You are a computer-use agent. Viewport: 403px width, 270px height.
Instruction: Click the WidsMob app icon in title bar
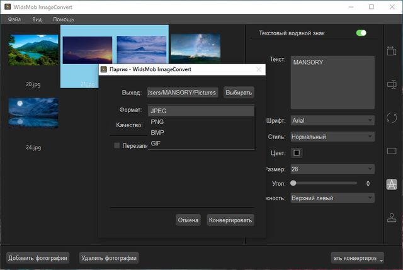coord(8,7)
